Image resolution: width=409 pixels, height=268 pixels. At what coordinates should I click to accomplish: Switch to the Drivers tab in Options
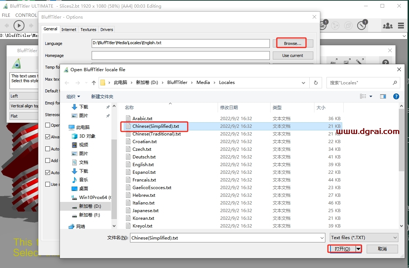[107, 30]
